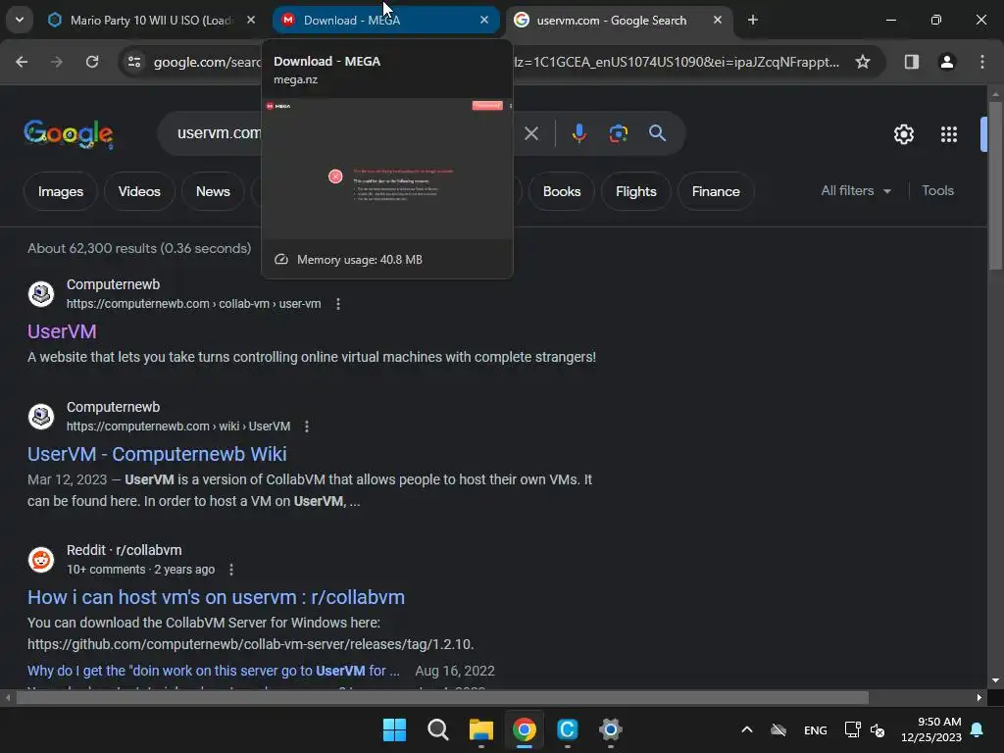View site information icon in address bar

click(x=134, y=62)
